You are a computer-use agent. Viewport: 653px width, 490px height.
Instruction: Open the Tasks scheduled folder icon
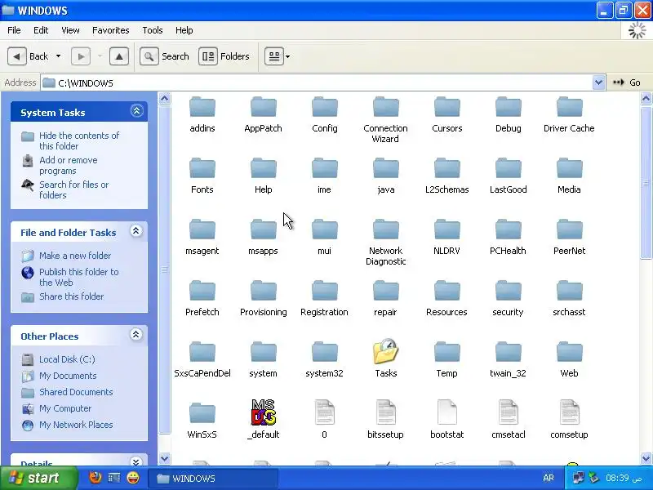[x=385, y=351]
